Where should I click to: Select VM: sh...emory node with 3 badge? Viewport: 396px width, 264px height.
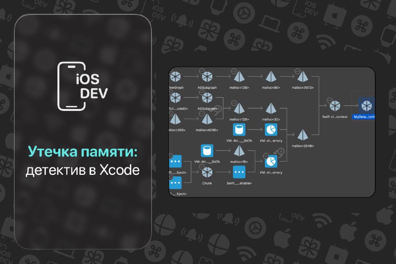(271, 161)
